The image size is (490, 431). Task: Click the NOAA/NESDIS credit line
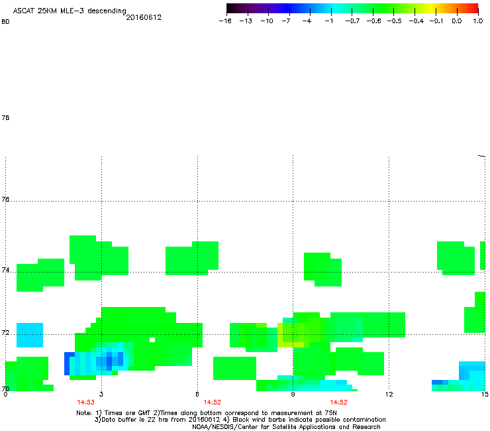286,427
